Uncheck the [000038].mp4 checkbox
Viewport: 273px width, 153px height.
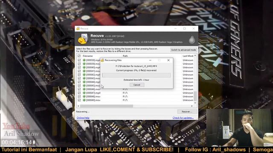[79, 60]
